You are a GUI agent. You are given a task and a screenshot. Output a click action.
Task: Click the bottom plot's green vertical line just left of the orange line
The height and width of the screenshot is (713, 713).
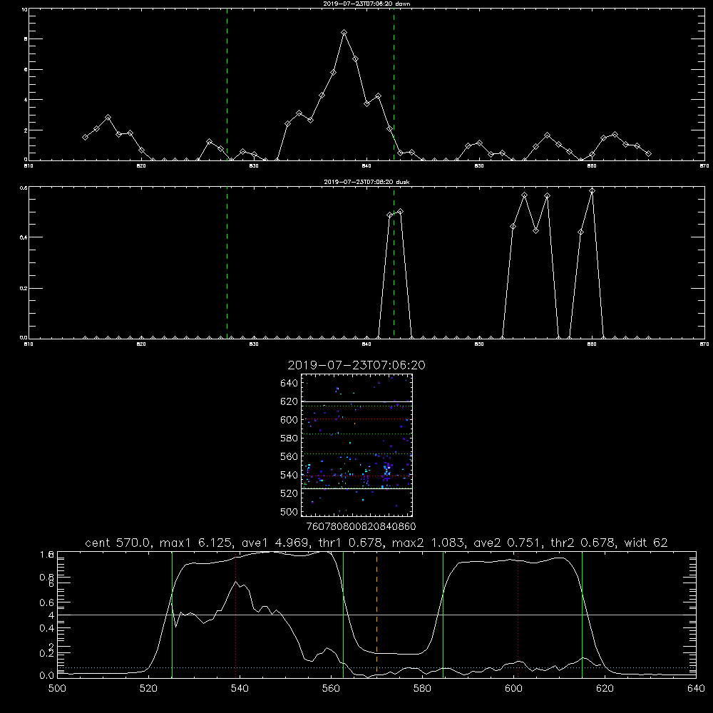[344, 615]
